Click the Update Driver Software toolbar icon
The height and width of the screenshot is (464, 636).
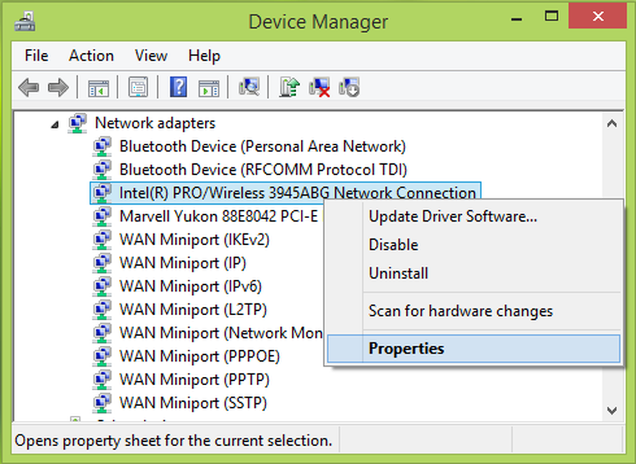(x=289, y=87)
